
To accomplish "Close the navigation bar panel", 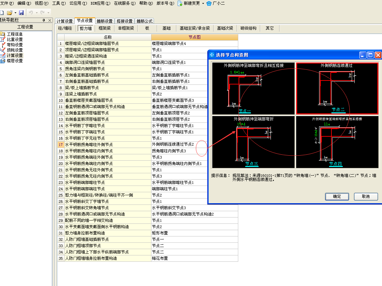I will click(x=50, y=20).
